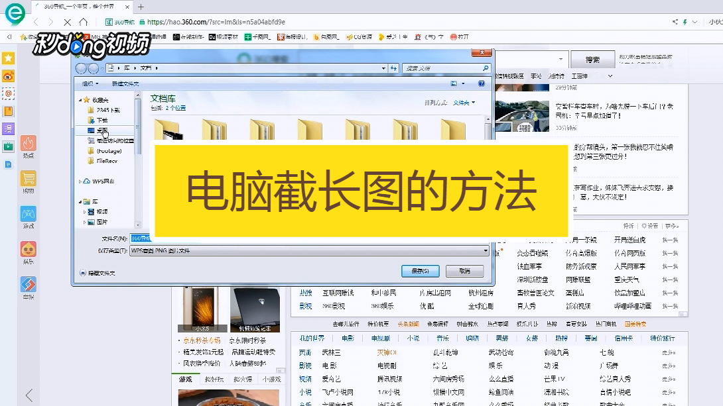Go forward with the browser forward arrow

pos(50,22)
